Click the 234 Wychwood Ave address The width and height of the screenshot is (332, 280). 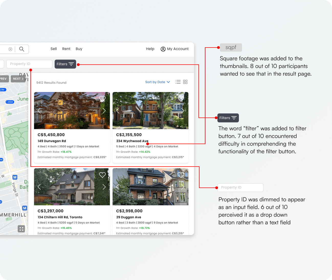coord(132,141)
